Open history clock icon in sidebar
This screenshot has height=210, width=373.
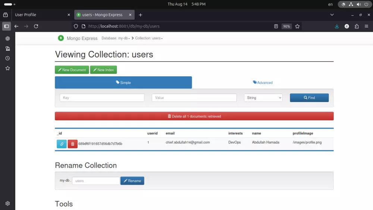click(x=7, y=58)
